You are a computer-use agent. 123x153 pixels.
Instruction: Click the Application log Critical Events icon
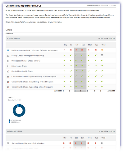pyautogui.click(x=8, y=76)
